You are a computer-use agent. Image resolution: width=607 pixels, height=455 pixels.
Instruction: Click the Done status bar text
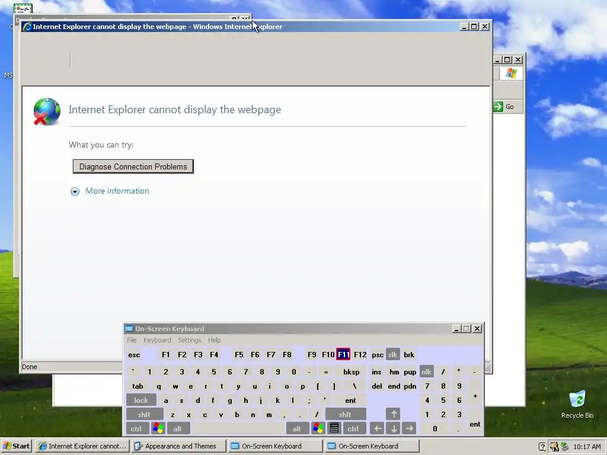[x=30, y=367]
